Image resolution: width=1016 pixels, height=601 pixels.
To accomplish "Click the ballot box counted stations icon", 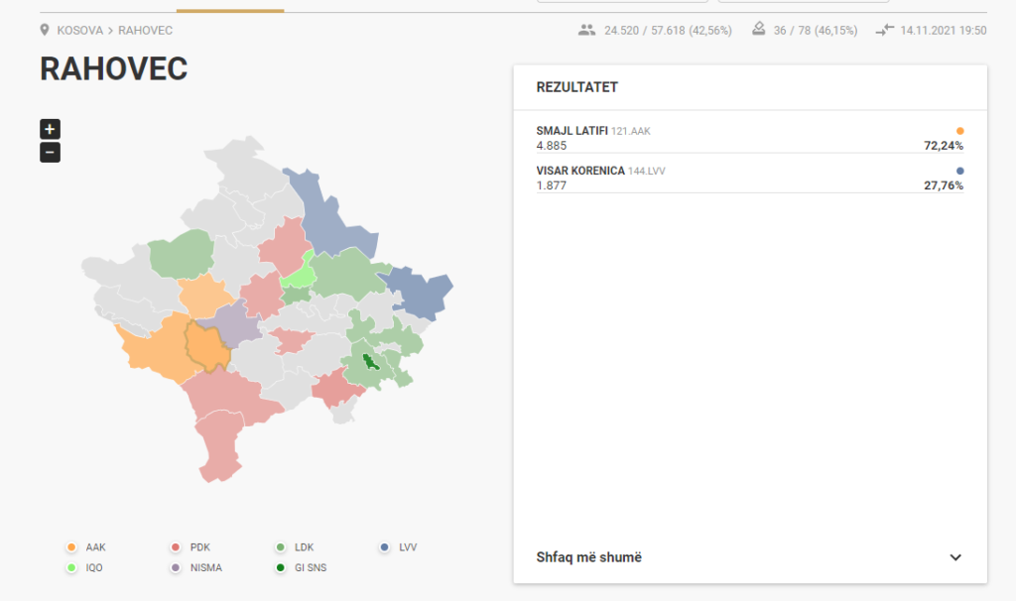I will (x=758, y=31).
